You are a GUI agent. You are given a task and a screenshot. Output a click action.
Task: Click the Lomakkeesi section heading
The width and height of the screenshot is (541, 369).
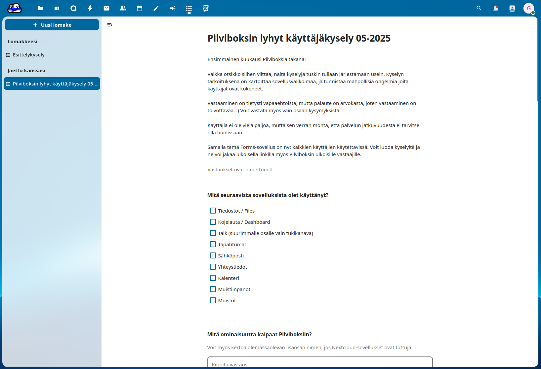[x=22, y=42]
